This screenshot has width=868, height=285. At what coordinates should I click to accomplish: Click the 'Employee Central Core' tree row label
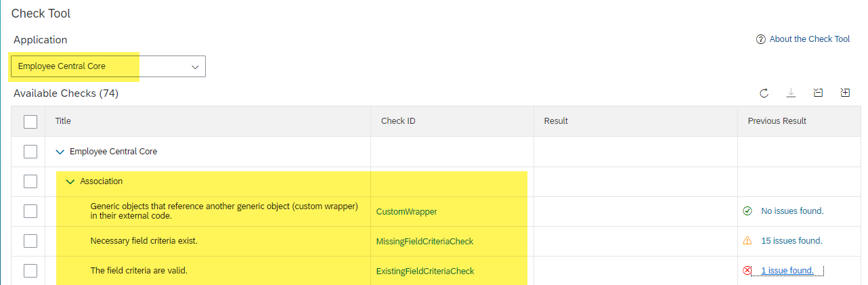point(113,152)
